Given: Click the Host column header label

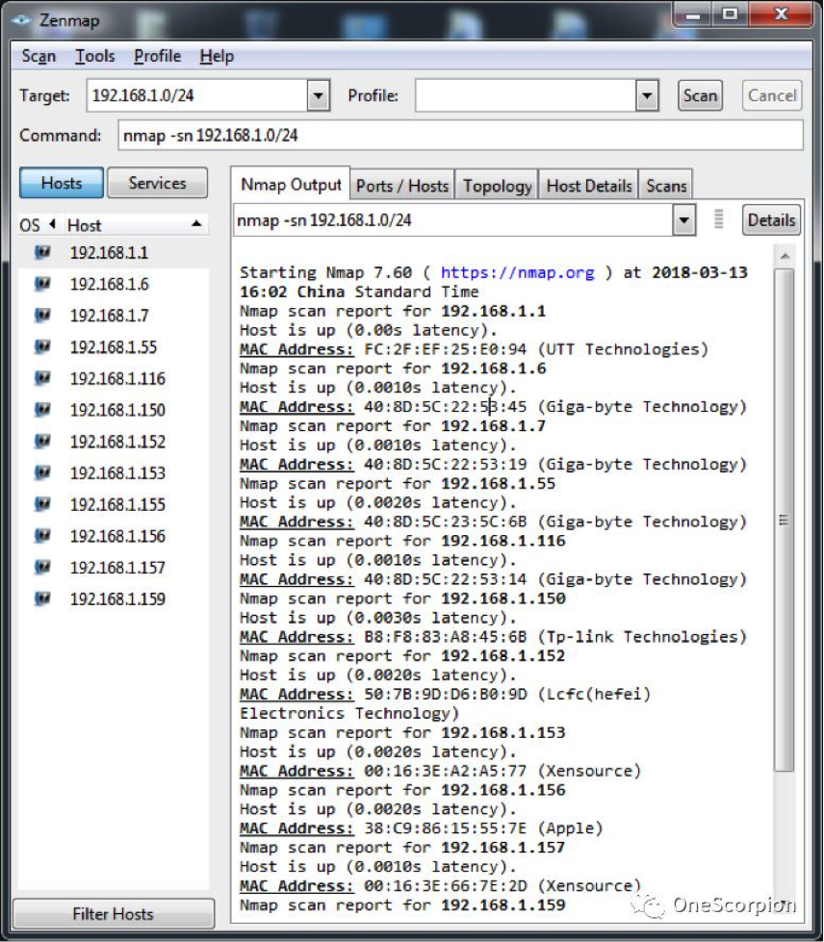Looking at the screenshot, I should pos(84,225).
